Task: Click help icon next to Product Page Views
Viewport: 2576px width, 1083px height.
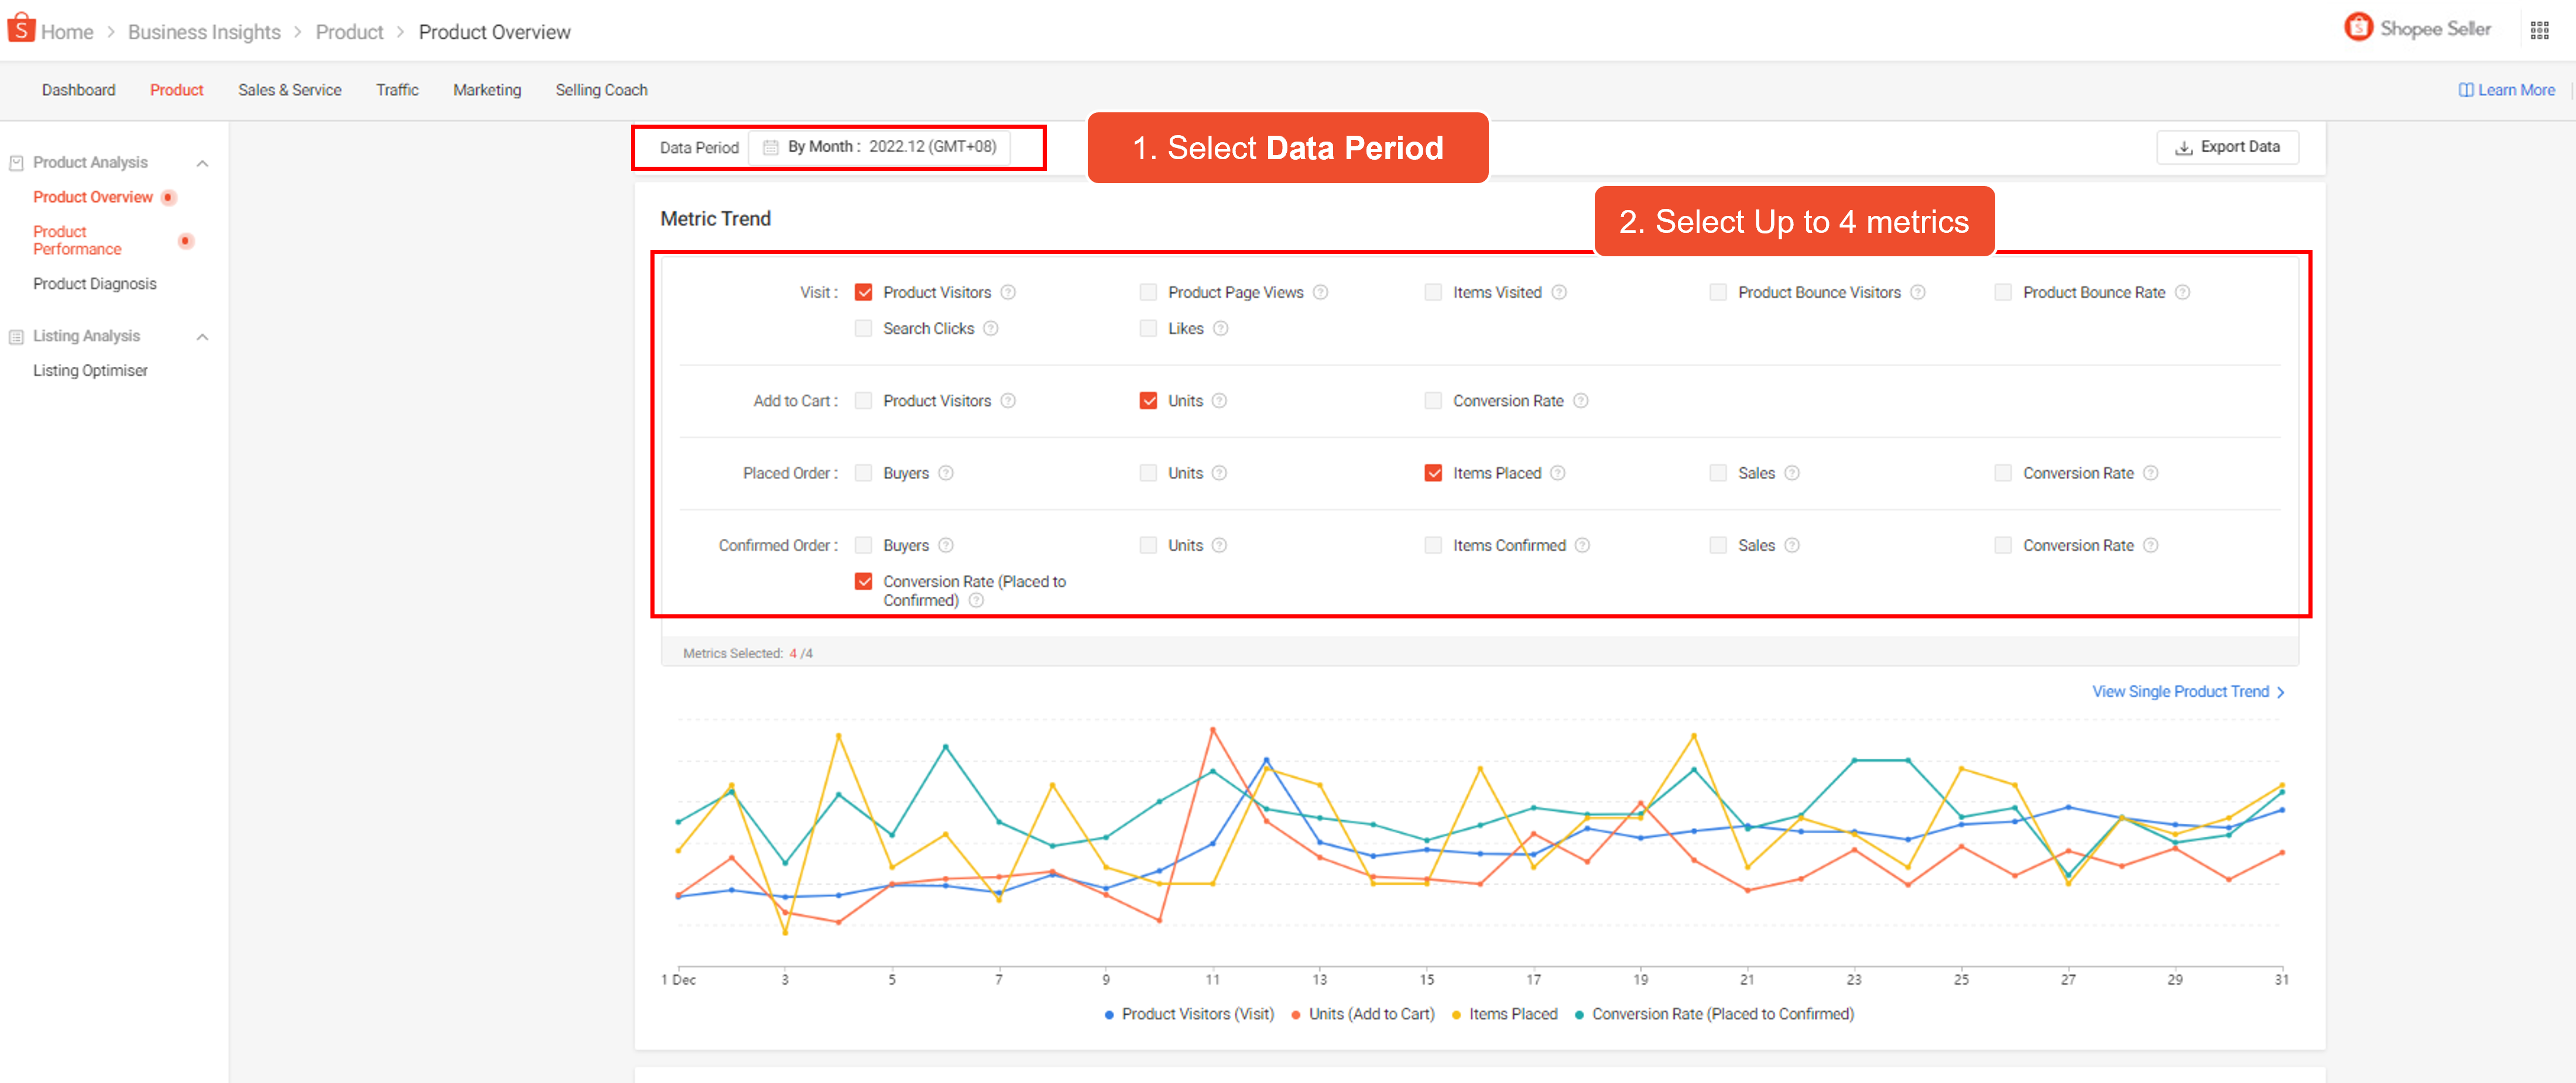Action: (x=1320, y=293)
